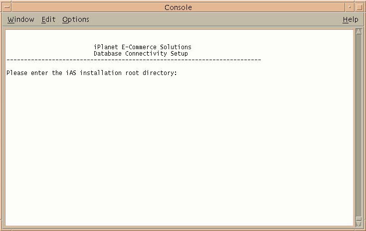
Task: Click the scrollbar down arrow
Action: [359, 224]
